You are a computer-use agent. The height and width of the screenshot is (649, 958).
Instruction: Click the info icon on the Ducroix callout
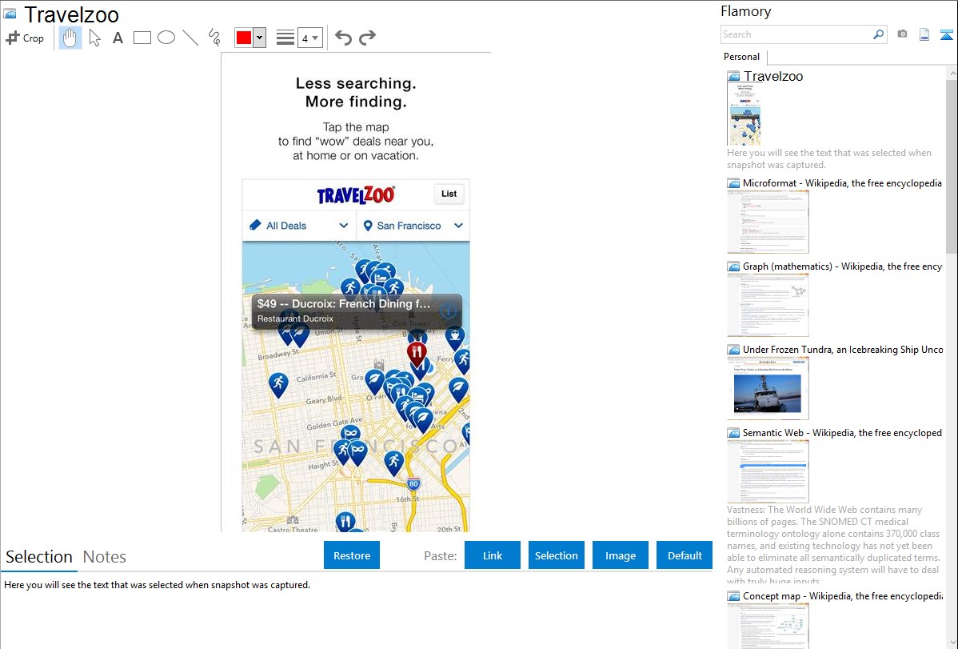(x=449, y=311)
